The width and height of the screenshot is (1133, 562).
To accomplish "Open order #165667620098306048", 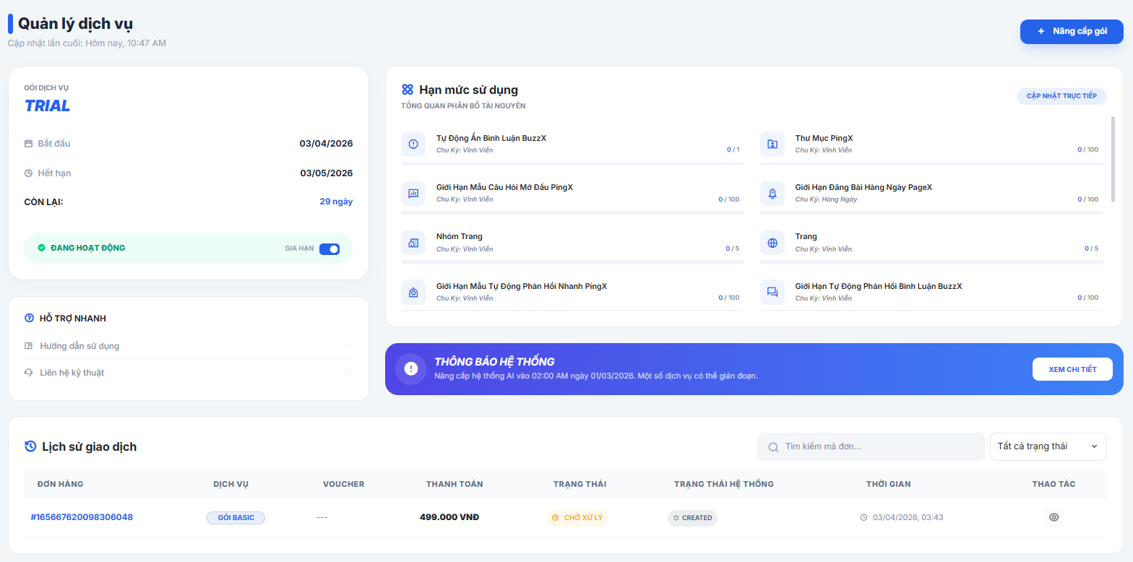I will pyautogui.click(x=82, y=517).
